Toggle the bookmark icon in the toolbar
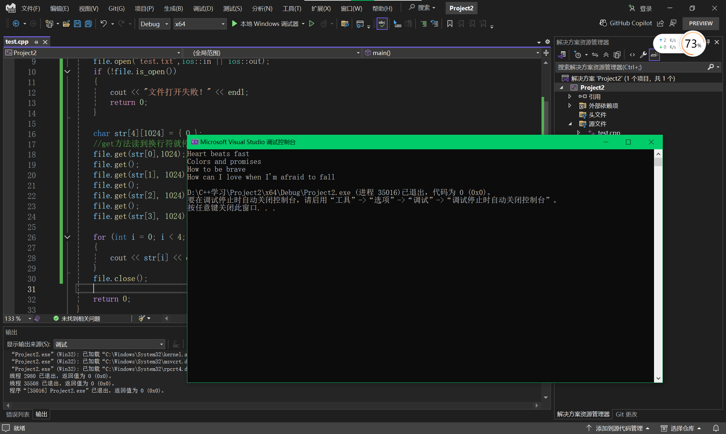 [x=450, y=24]
